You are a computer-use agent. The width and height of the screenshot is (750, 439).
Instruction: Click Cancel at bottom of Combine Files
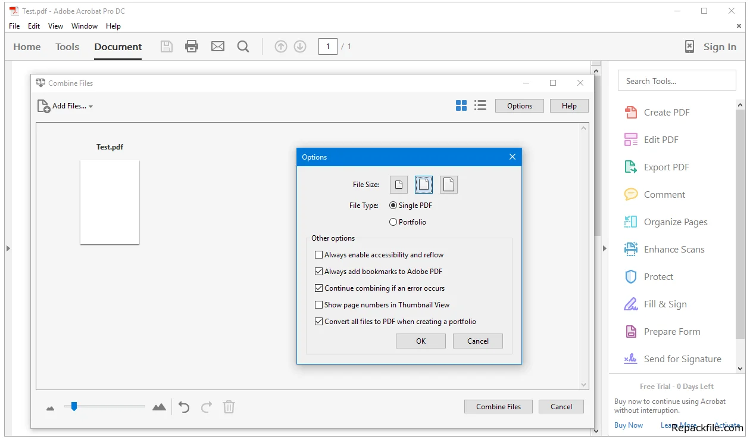coord(561,406)
